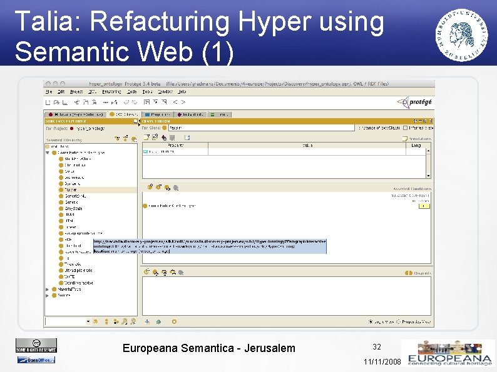Toggle the Inferred View checkbox
The width and height of the screenshot is (497, 372).
click(x=405, y=128)
